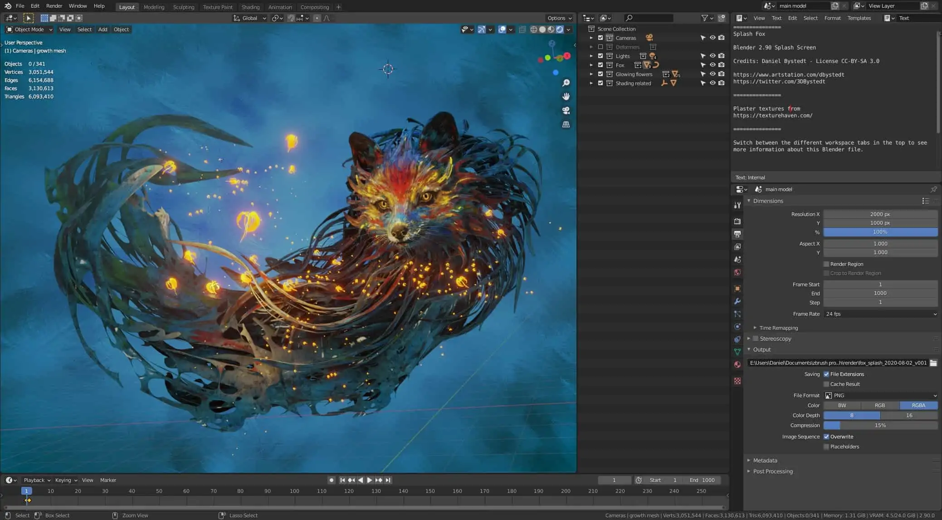942x520 pixels.
Task: Select the Texture Properties checkered icon
Action: [737, 381]
